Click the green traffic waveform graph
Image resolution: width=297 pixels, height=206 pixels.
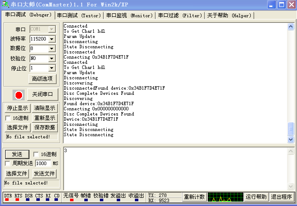pos(225,197)
